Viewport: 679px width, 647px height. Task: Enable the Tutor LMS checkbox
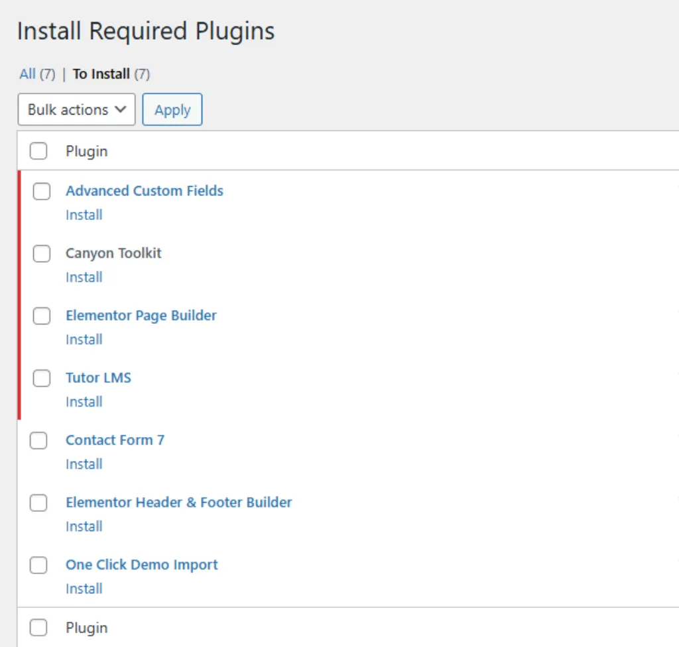[42, 378]
